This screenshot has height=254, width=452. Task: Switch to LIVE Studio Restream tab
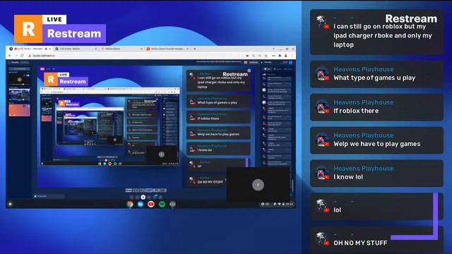tap(30, 49)
